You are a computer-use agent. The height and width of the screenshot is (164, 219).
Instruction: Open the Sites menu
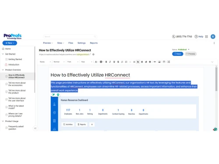coord(60,43)
